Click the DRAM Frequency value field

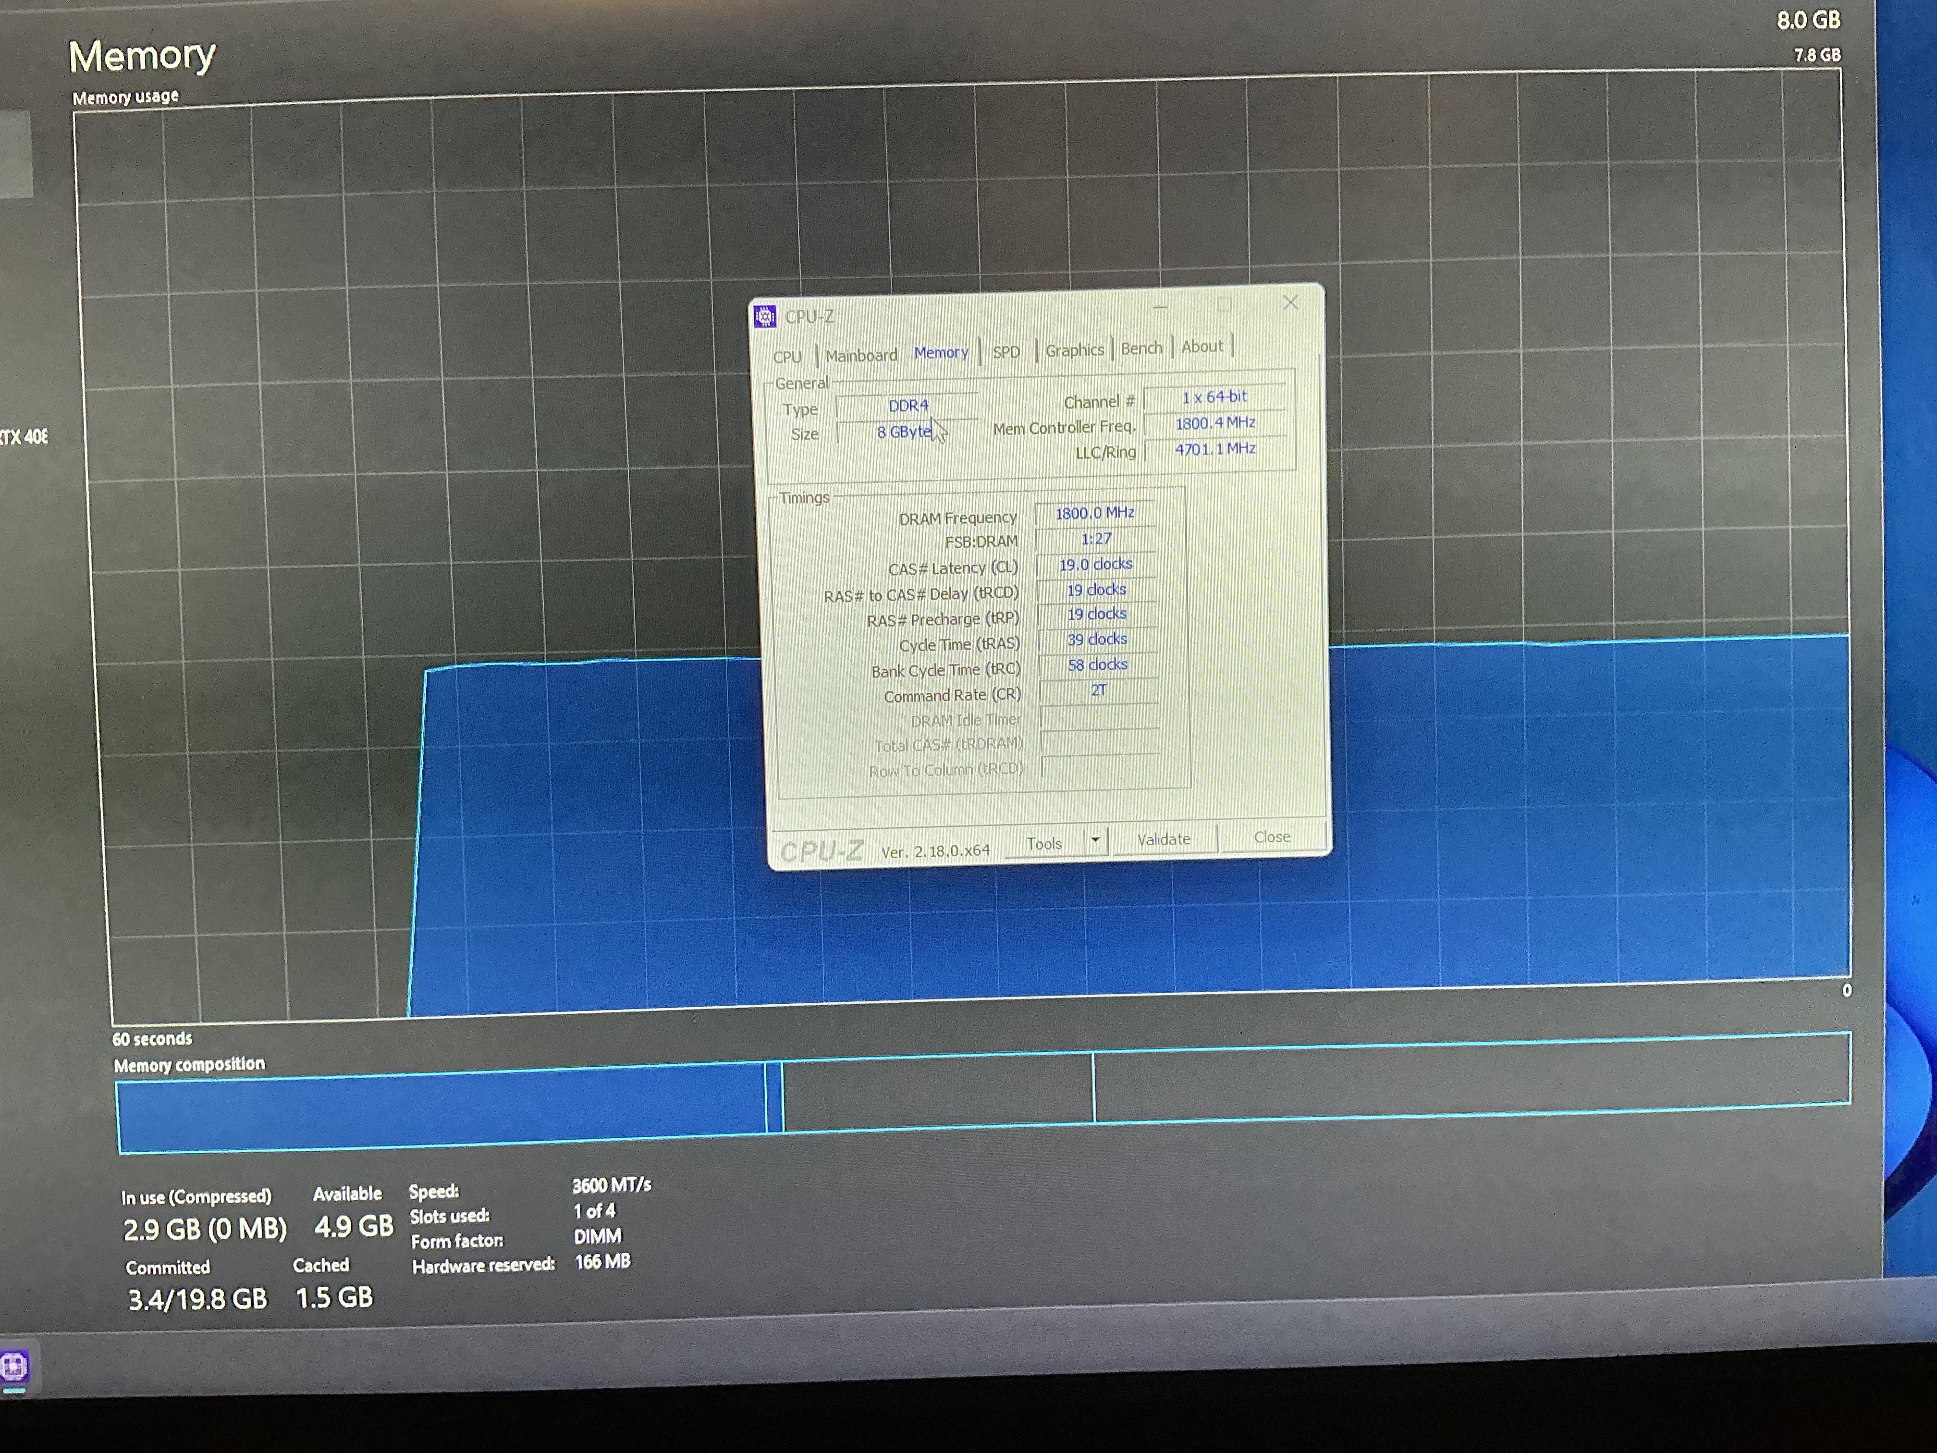coord(1094,512)
